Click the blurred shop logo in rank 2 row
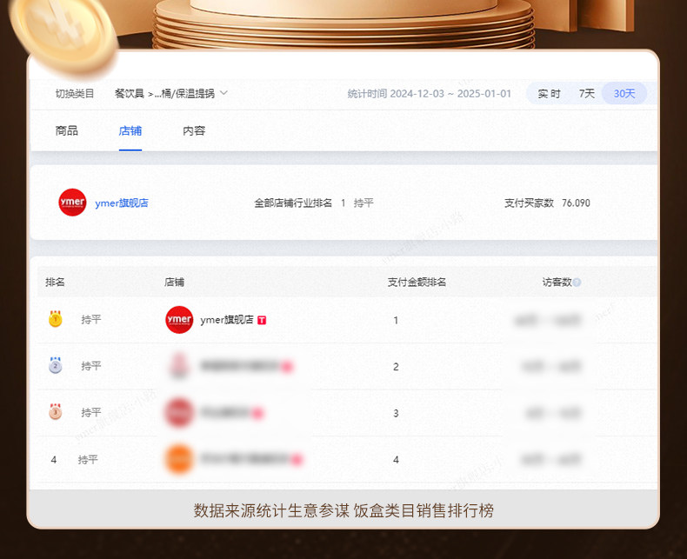The image size is (687, 559). 179,365
